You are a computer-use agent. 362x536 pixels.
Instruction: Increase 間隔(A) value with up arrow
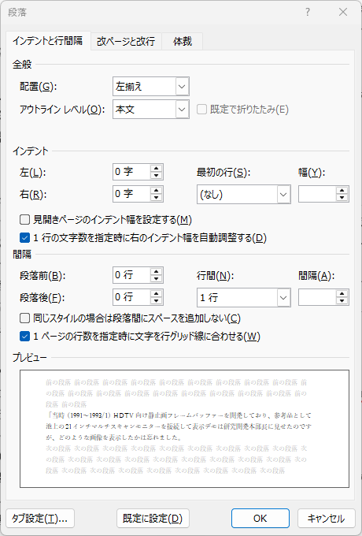[x=342, y=294]
